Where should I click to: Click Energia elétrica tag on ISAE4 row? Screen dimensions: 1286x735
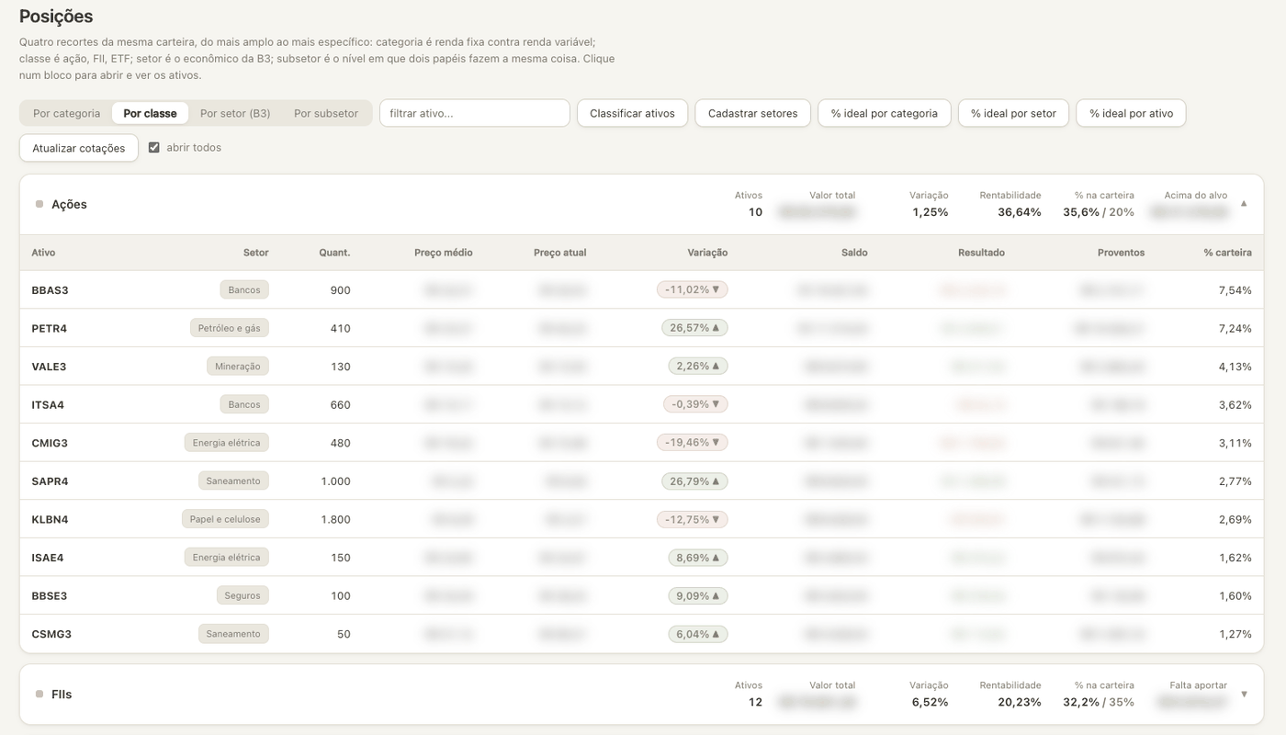pyautogui.click(x=226, y=558)
